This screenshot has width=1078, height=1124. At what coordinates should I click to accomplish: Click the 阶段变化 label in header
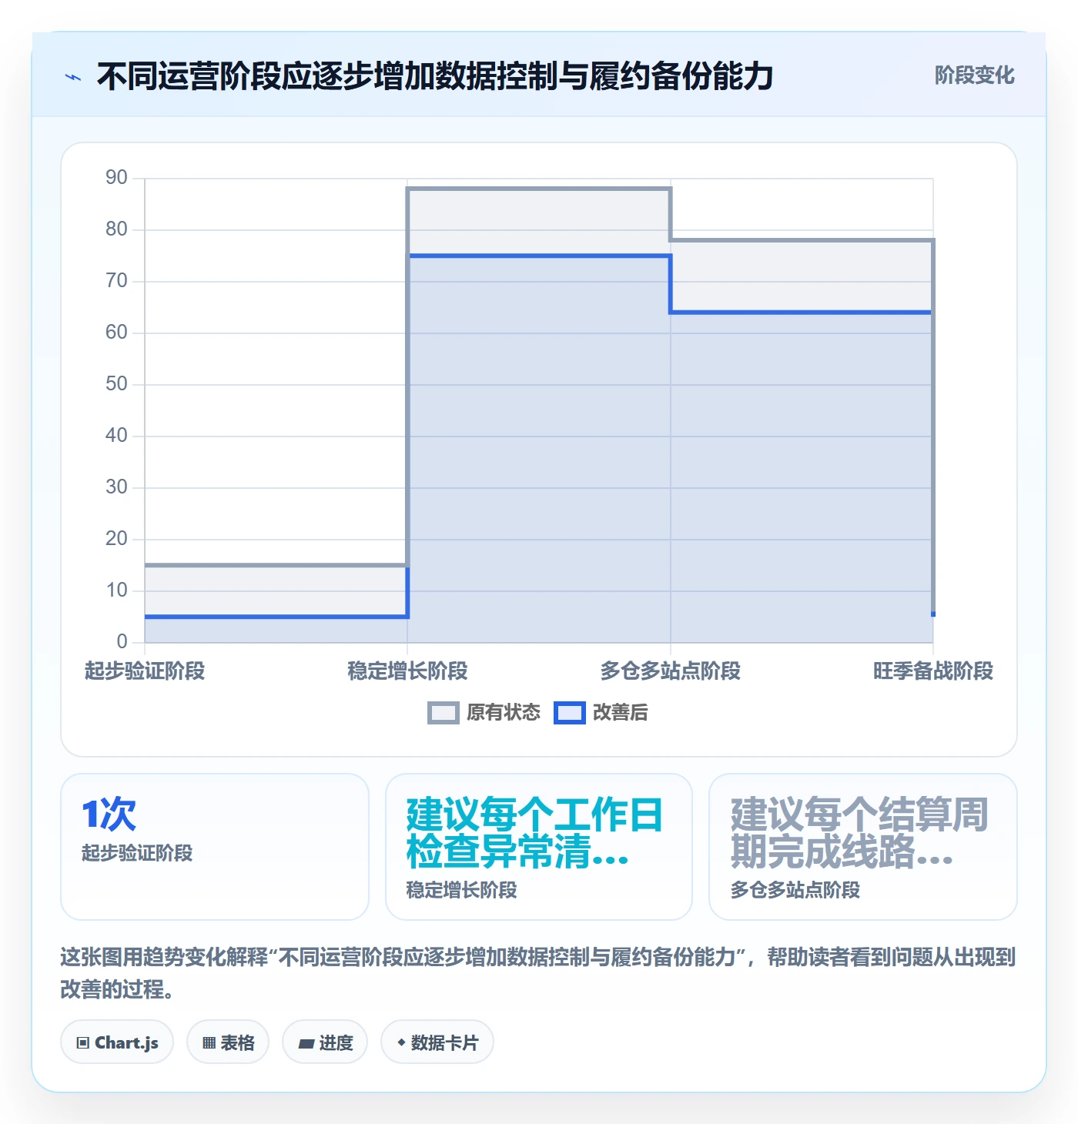pos(974,75)
